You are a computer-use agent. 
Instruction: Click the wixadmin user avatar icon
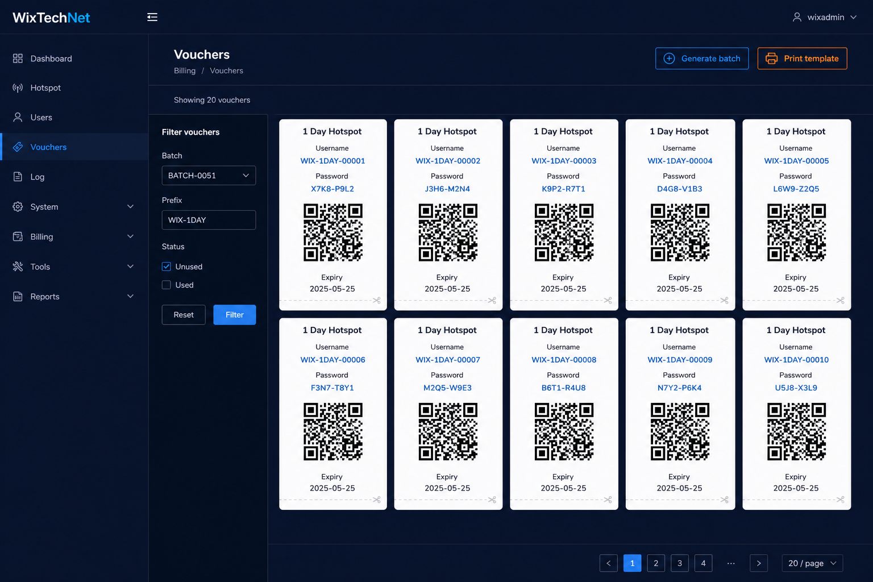[x=797, y=17]
